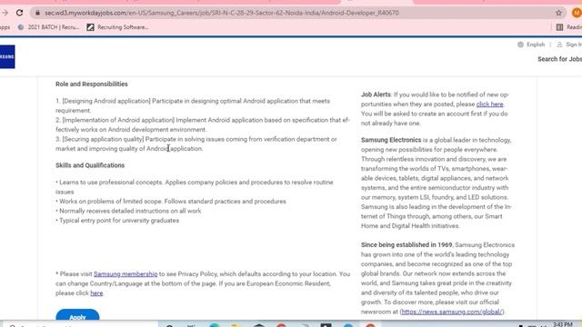Open the Chrome profile avatar
Screen dimensions: 582x327
577,13
